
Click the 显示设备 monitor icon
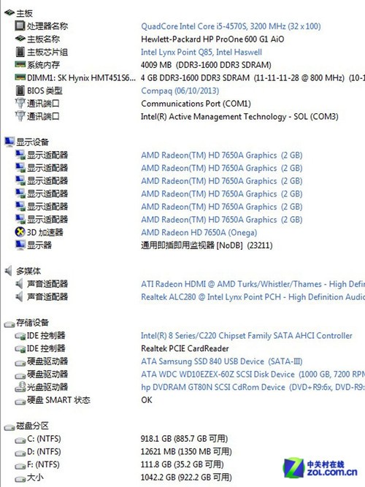pos(9,142)
